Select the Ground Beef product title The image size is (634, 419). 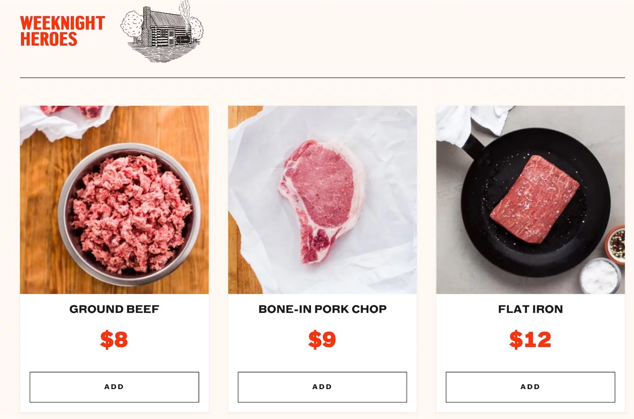point(114,309)
